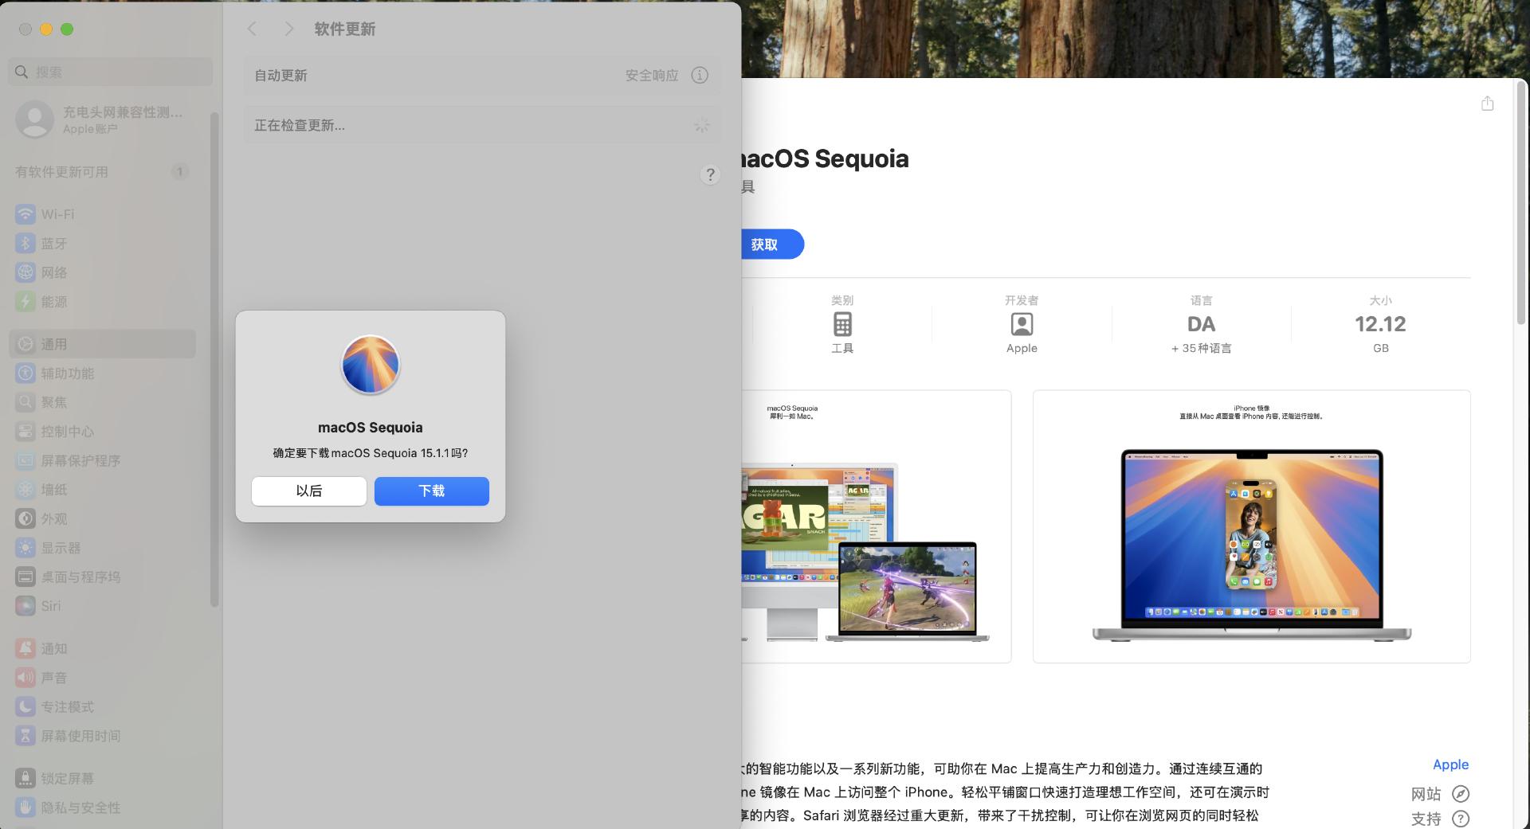Click the share icon on macOS Sequoia page
The width and height of the screenshot is (1530, 829).
pyautogui.click(x=1487, y=104)
